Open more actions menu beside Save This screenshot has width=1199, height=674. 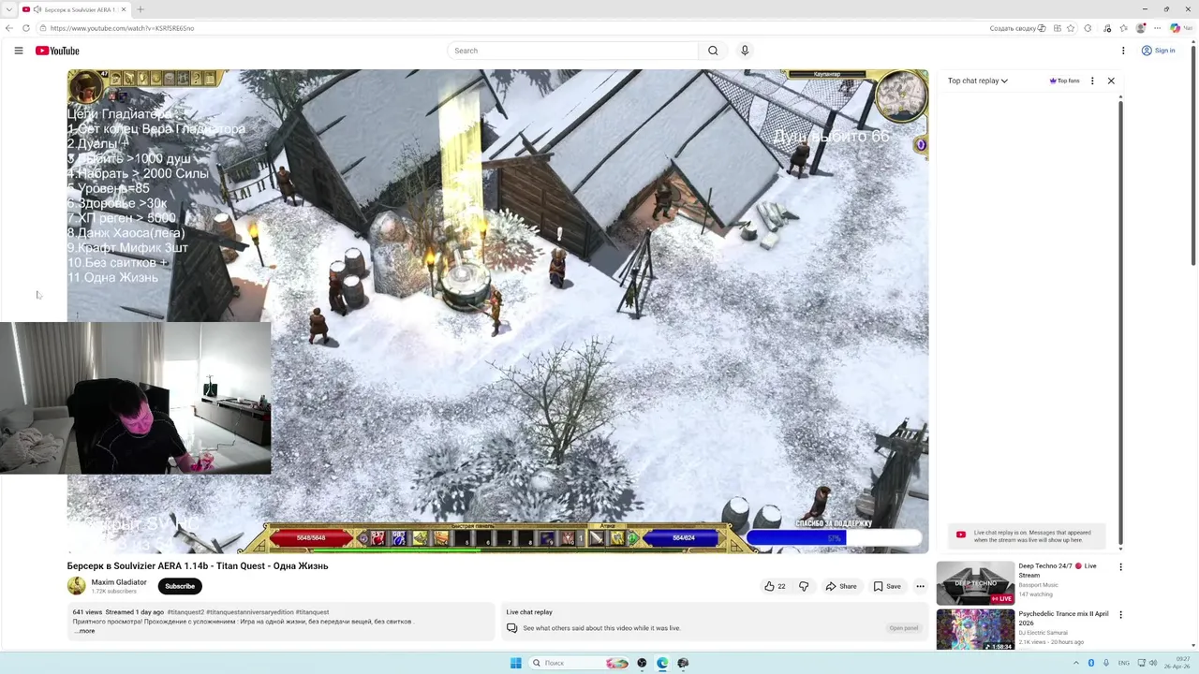(x=920, y=586)
